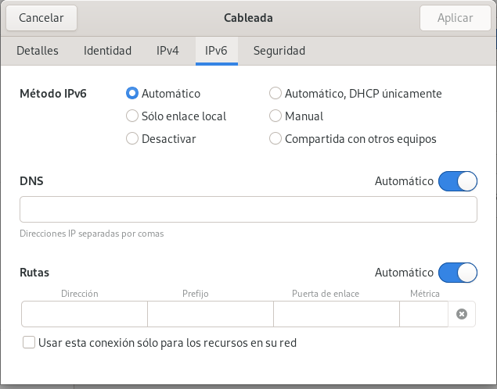
Task: Select Compartida con otros equipos
Action: pyautogui.click(x=276, y=139)
